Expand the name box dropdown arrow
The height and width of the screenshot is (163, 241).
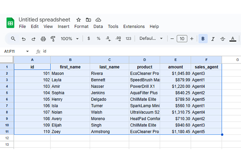(x=27, y=51)
